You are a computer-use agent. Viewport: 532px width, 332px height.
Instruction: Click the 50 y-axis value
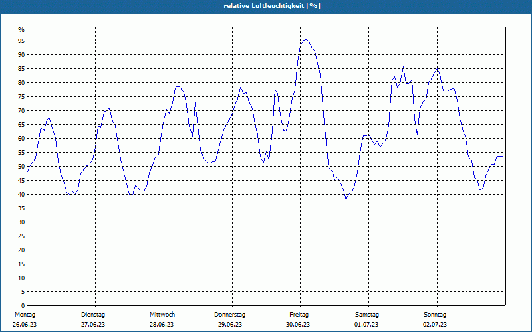[x=21, y=167]
